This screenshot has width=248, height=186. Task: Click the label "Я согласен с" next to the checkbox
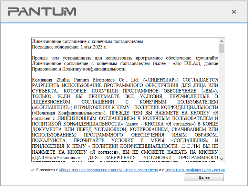pyautogui.click(x=47, y=170)
